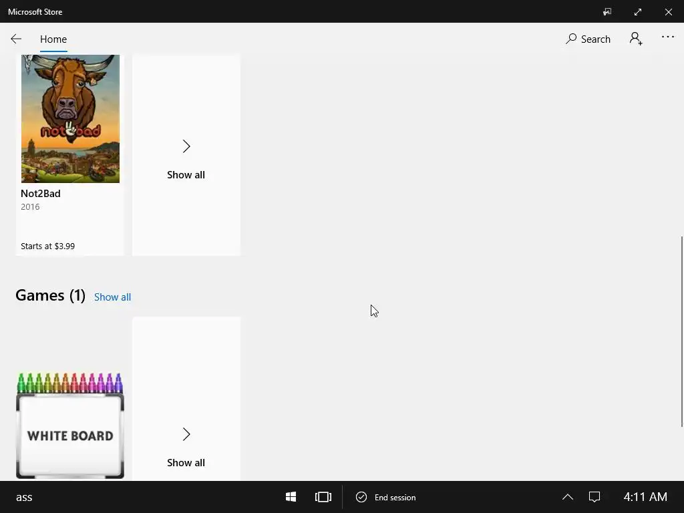The height and width of the screenshot is (513, 684).
Task: Click the 2016 release year text
Action: [30, 207]
